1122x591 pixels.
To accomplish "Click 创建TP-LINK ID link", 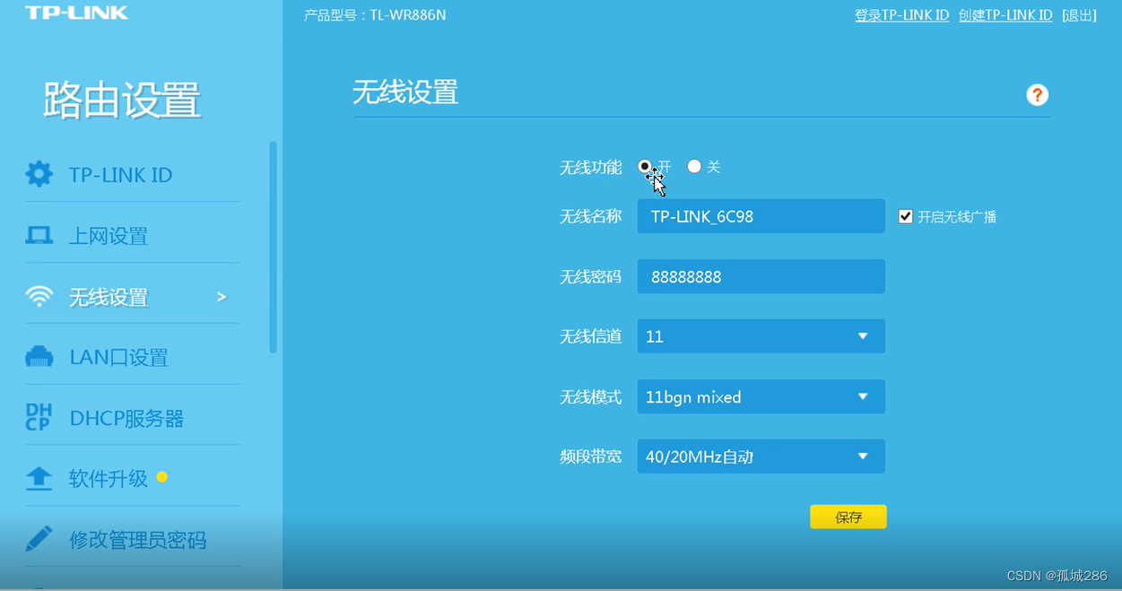I will (1005, 15).
